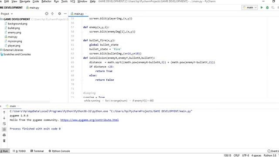Select myicon.png in project tree

click(x=15, y=41)
